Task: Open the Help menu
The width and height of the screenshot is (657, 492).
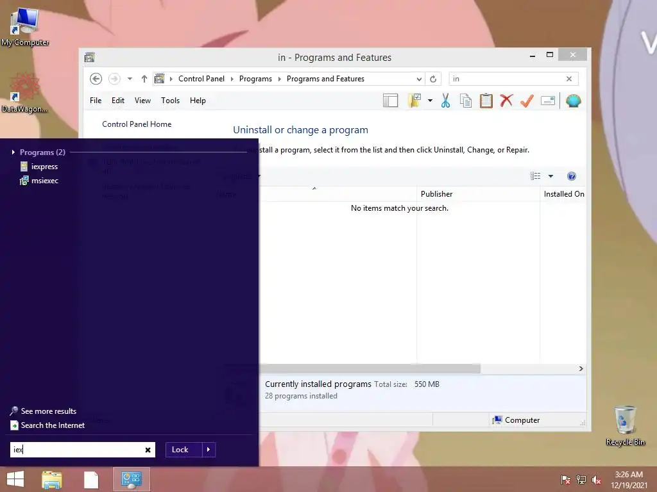Action: pyautogui.click(x=198, y=101)
